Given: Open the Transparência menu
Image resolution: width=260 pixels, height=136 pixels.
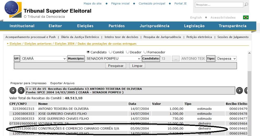Looking at the screenshot, I should 232,26.
